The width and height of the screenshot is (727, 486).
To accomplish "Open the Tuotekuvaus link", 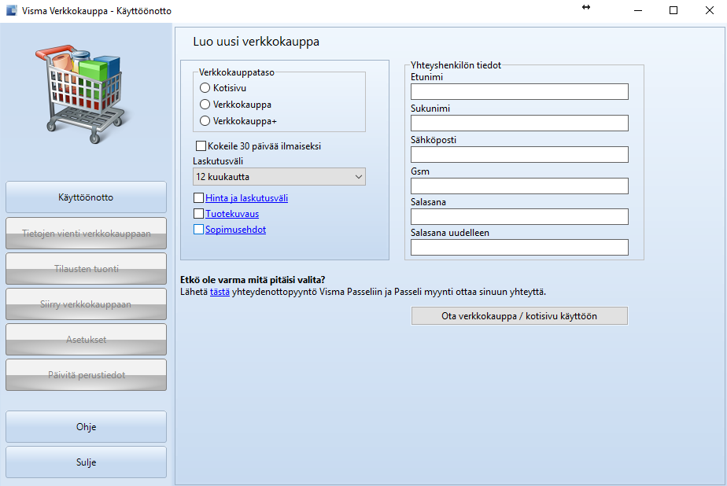I will click(232, 214).
